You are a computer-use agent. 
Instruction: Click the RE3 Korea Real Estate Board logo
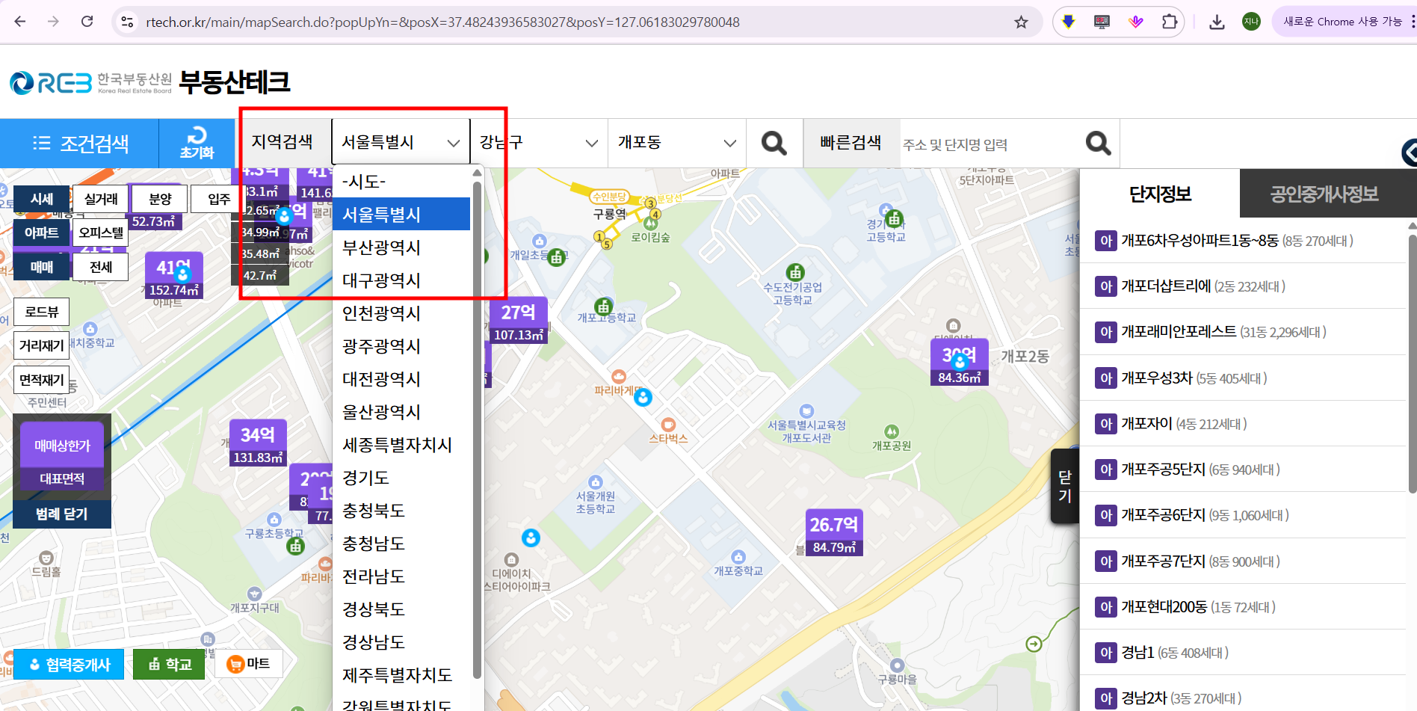point(90,82)
